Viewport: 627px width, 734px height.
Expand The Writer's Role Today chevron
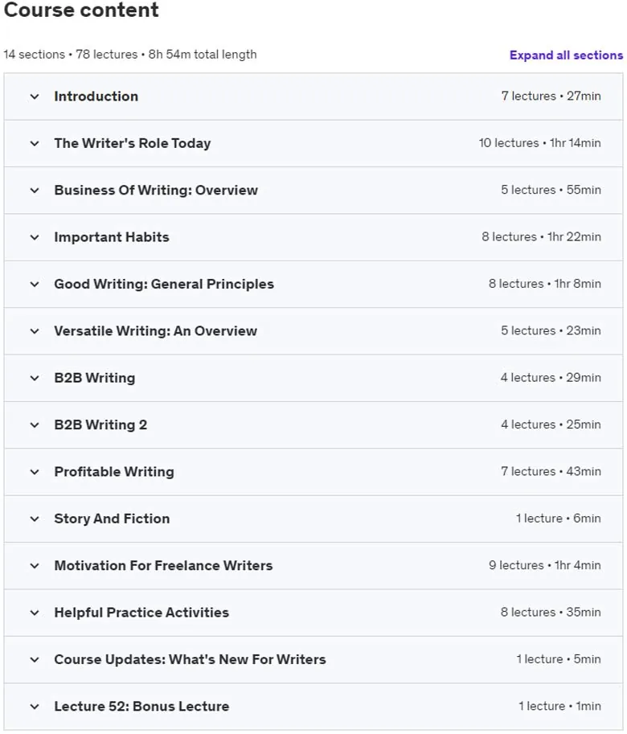[x=35, y=143]
